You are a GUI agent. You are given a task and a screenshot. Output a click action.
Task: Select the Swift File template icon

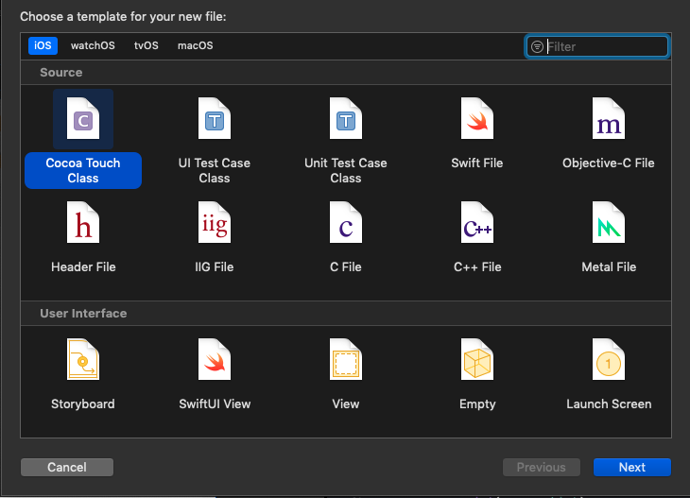coord(477,119)
